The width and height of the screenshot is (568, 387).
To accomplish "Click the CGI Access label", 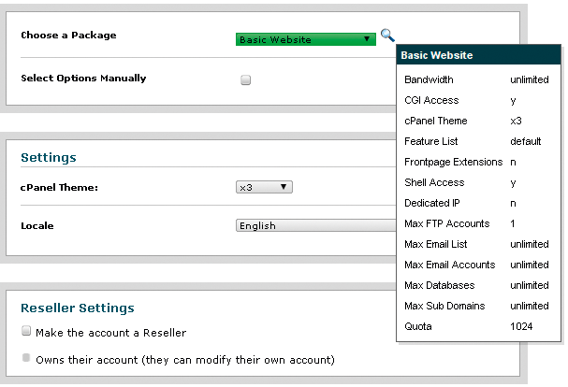I will click(431, 100).
